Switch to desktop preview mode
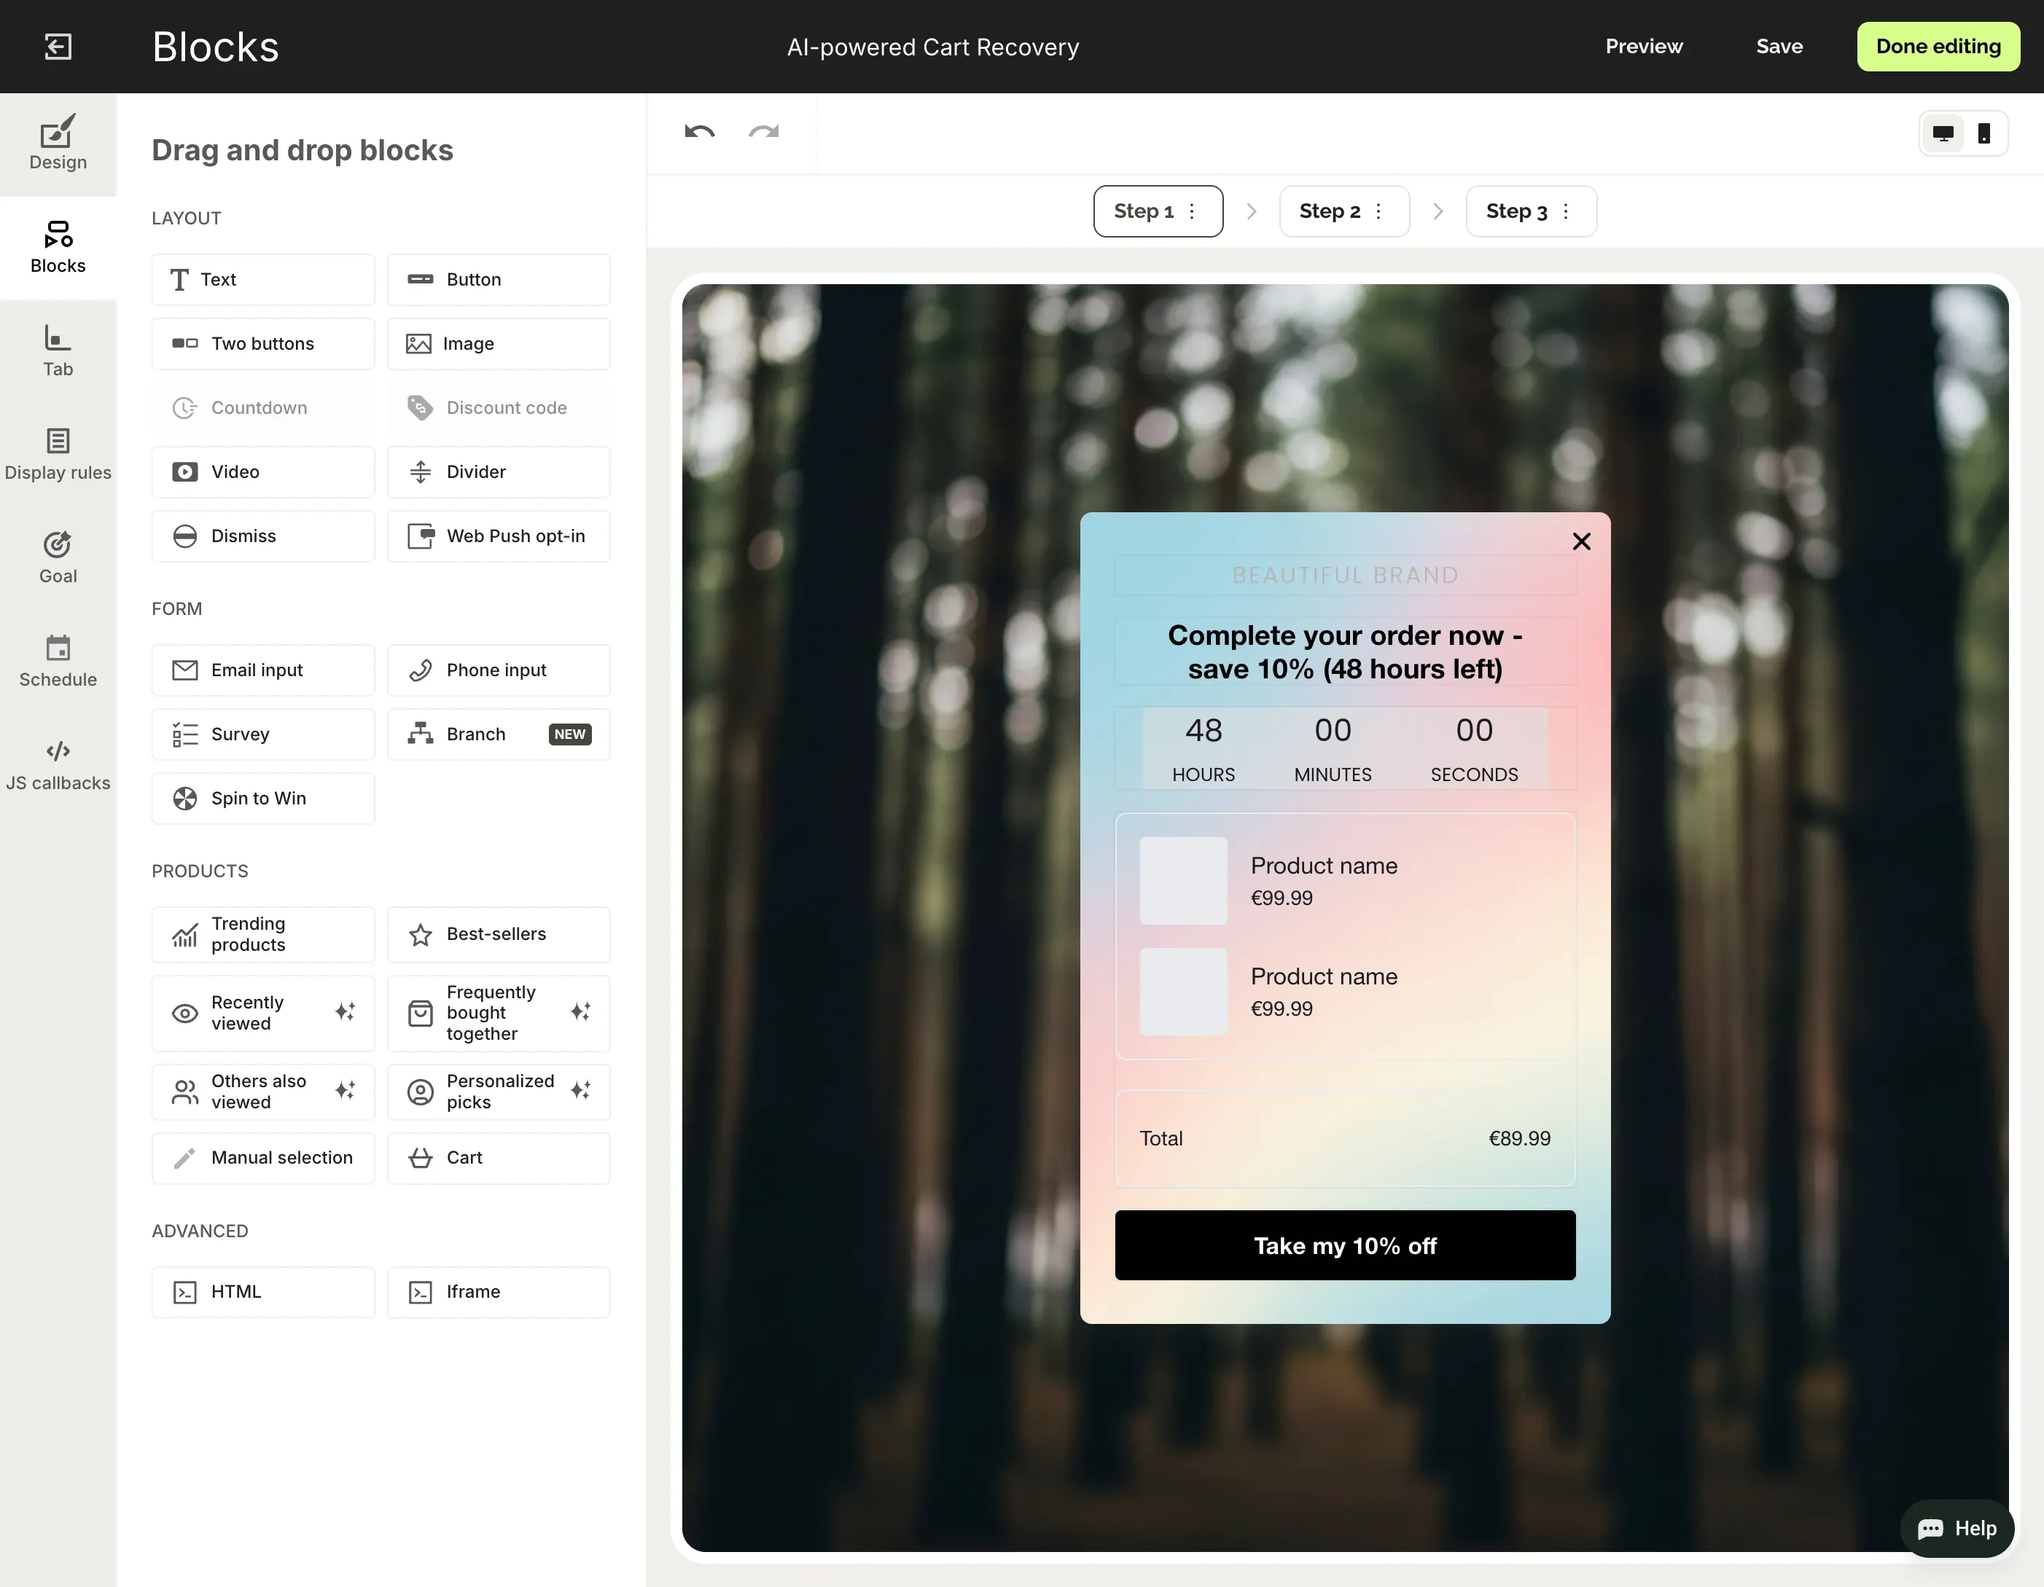The height and width of the screenshot is (1587, 2044). (1943, 134)
